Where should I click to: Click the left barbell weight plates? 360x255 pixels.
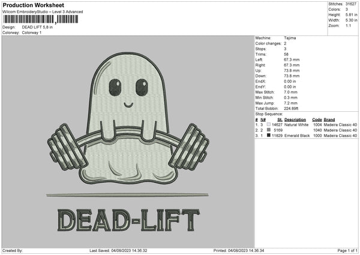67,146
